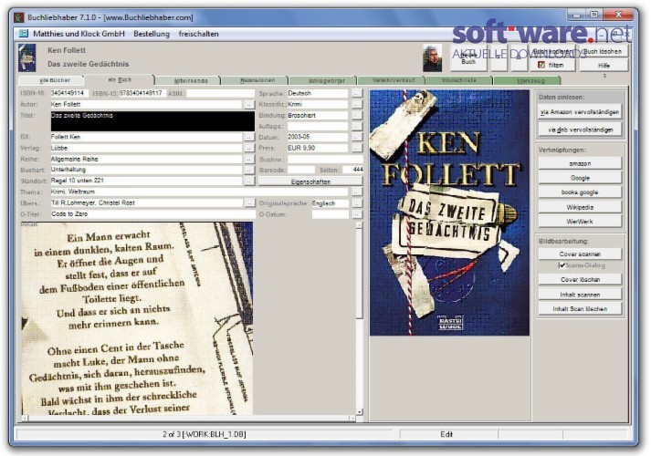Click the author portrait photo in the header
The width and height of the screenshot is (651, 456).
click(x=432, y=58)
